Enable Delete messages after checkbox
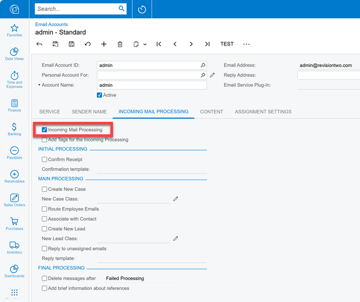The height and width of the screenshot is (302, 360). point(44,278)
